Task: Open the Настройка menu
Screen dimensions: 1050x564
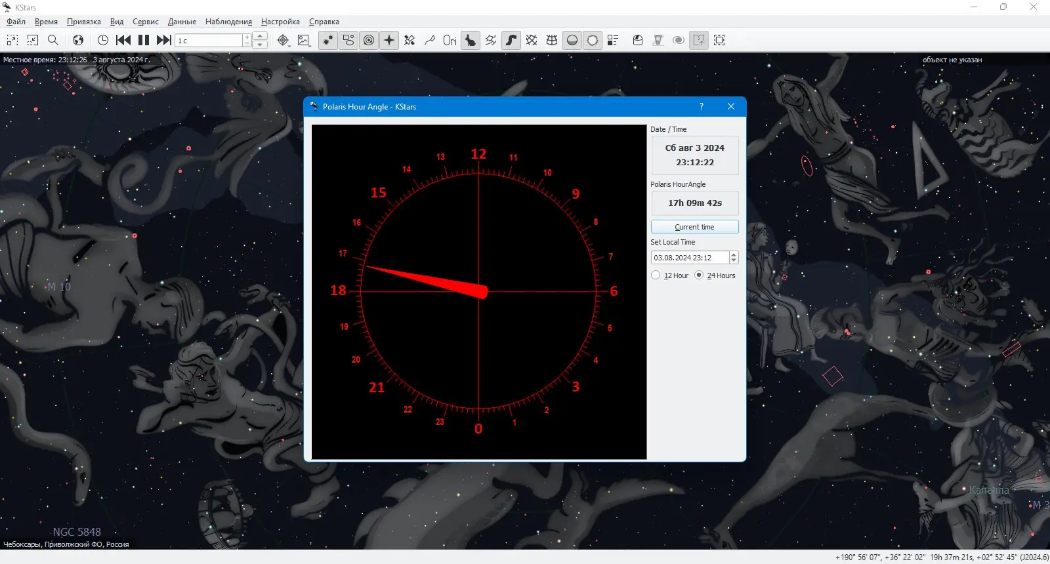Action: point(280,22)
